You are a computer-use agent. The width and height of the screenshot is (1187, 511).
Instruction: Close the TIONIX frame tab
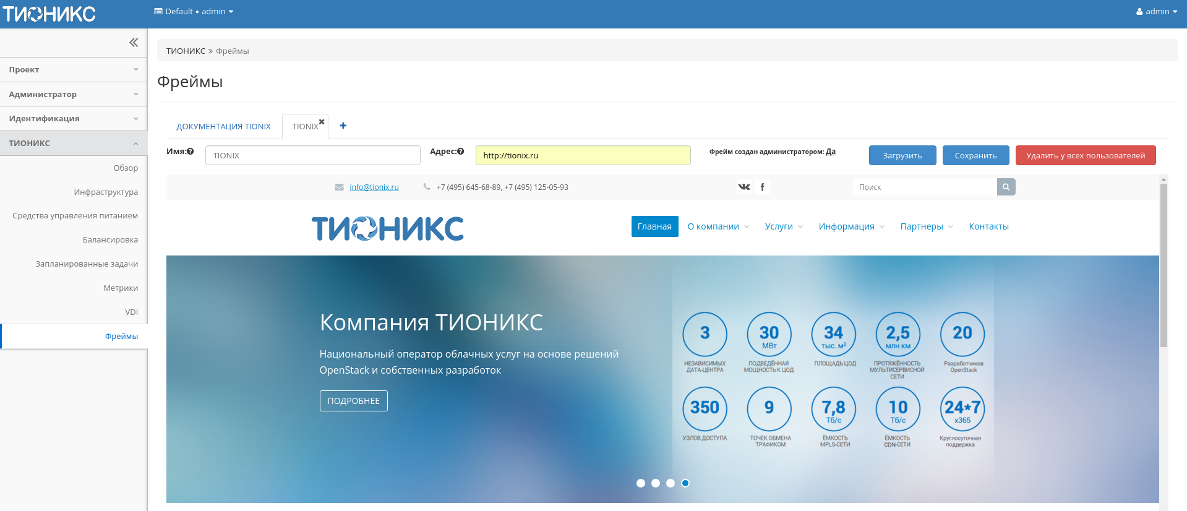[x=322, y=122]
